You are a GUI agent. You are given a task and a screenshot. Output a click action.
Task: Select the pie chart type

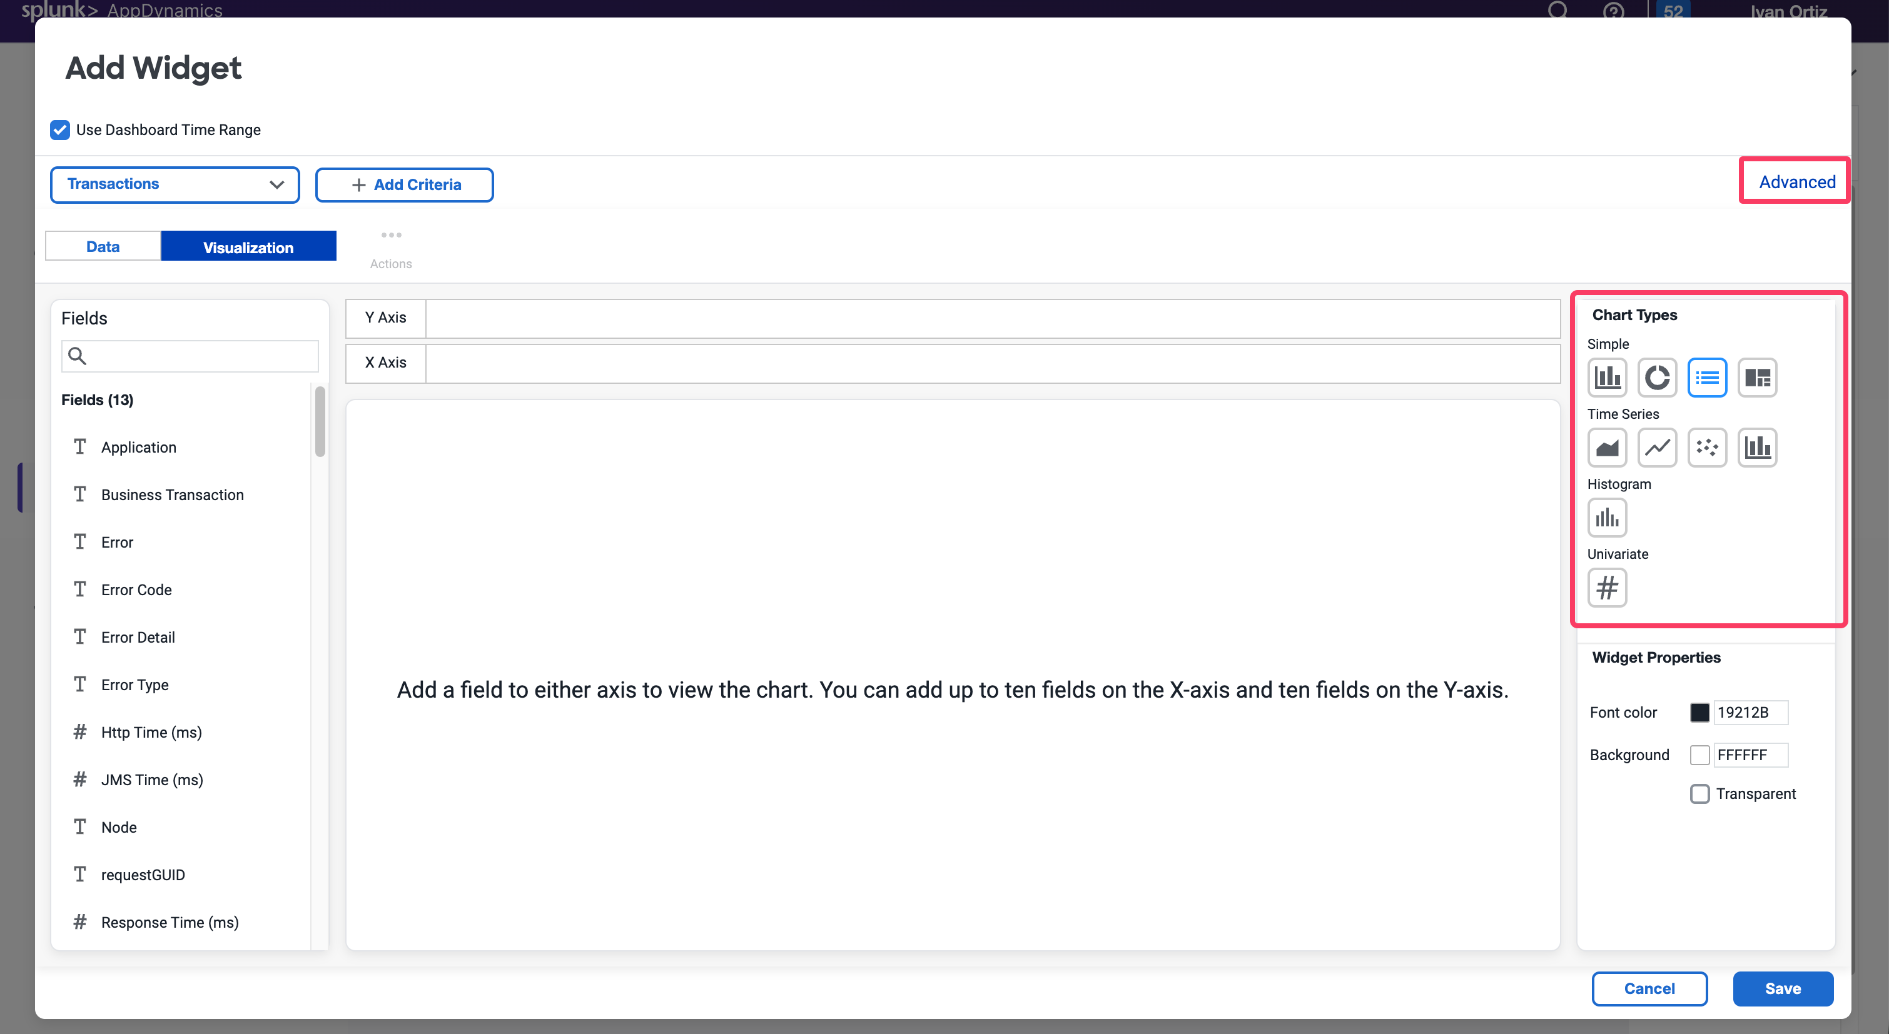(1658, 378)
